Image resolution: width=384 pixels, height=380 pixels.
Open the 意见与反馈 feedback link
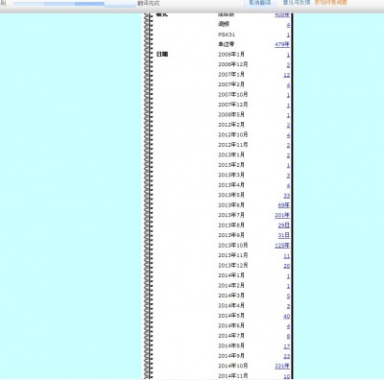[297, 2]
